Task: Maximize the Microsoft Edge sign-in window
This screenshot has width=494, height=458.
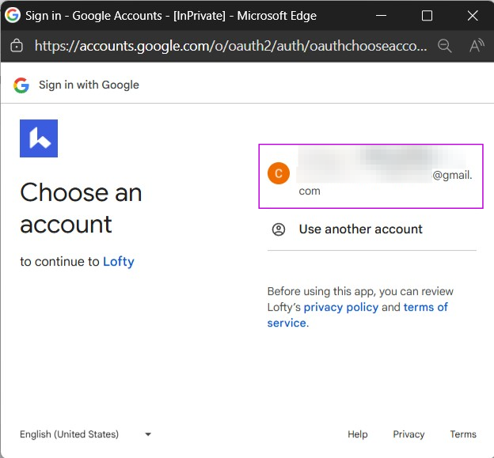Action: tap(427, 15)
